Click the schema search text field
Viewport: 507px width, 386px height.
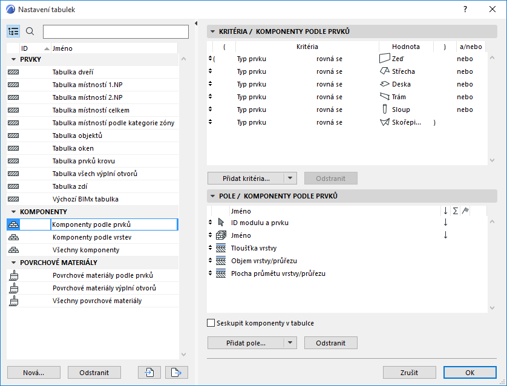(116, 31)
